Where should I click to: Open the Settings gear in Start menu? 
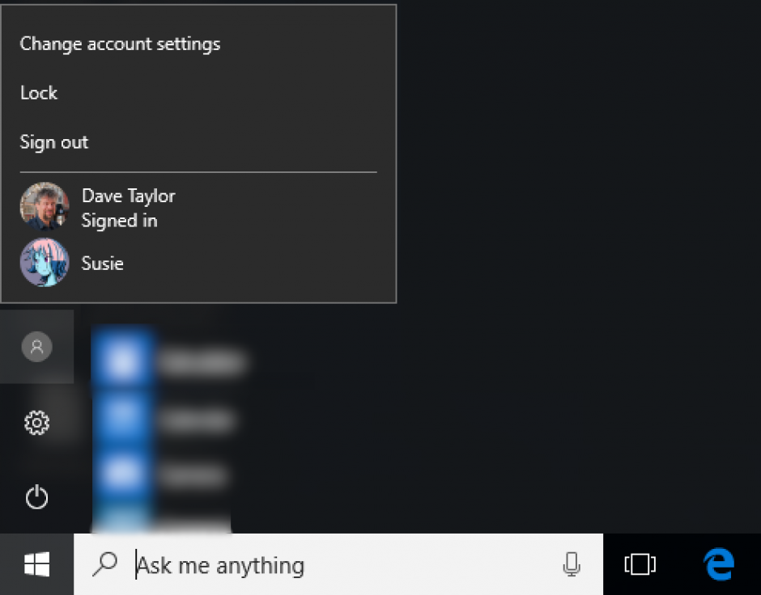tap(36, 421)
